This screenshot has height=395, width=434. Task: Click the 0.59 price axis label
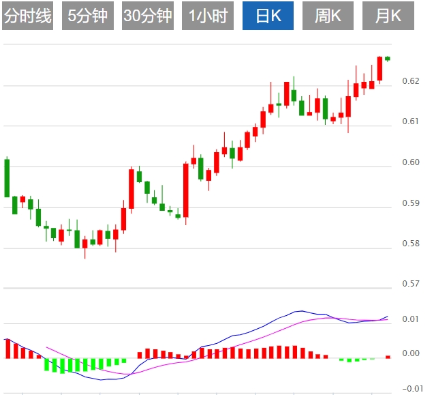[x=411, y=203]
